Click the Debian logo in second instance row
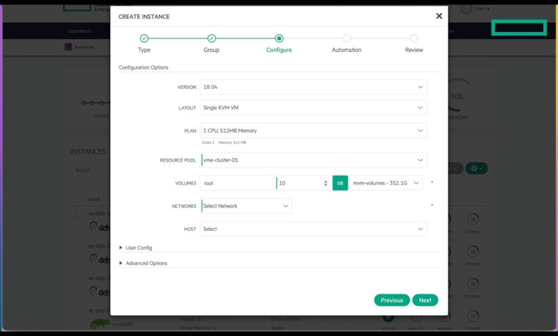Screen dimensions: 558x336 click(x=99, y=260)
